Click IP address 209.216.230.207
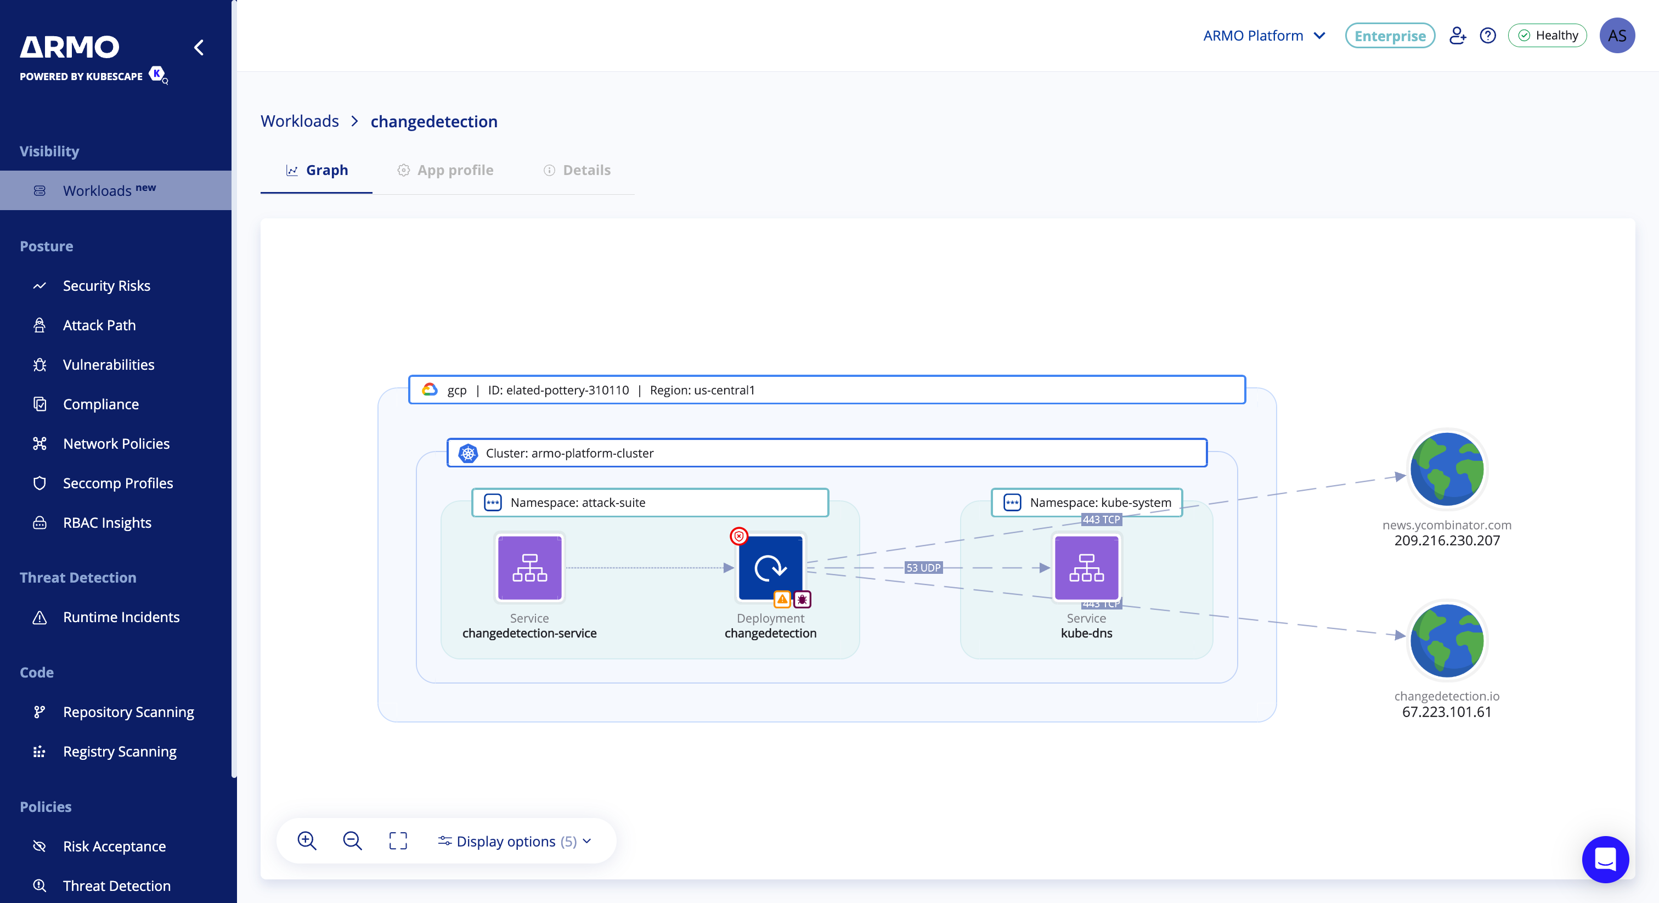Screen dimensions: 1659x903 1447,540
